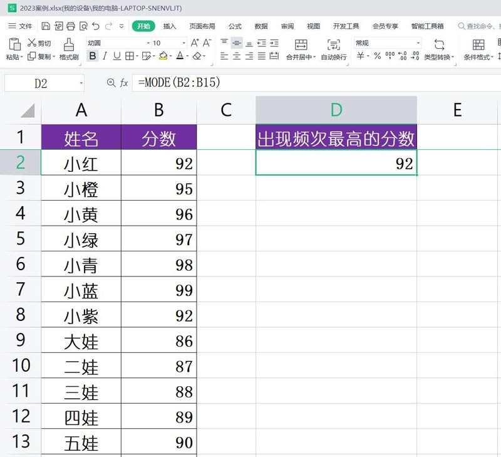This screenshot has width=501, height=457.
Task: Click the 会员专享 tab
Action: pyautogui.click(x=385, y=26)
